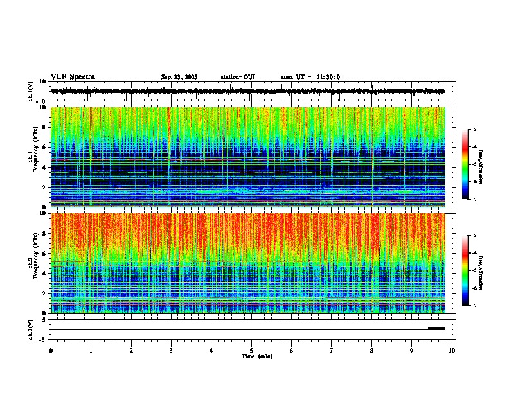Screen dimensions: 509x393
Task: Click tick label "6" on the Time axis
Action: pos(292,351)
